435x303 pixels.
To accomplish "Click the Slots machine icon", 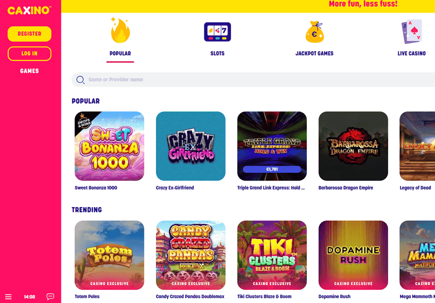I will (217, 32).
